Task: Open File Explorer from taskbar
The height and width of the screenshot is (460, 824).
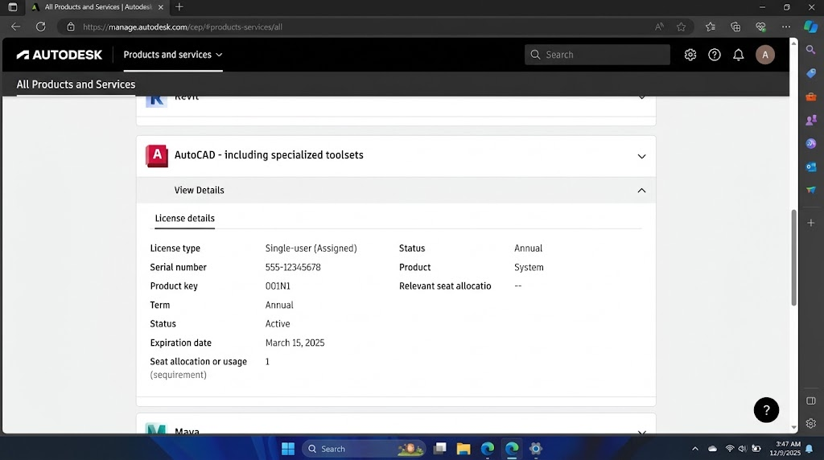Action: pyautogui.click(x=463, y=449)
